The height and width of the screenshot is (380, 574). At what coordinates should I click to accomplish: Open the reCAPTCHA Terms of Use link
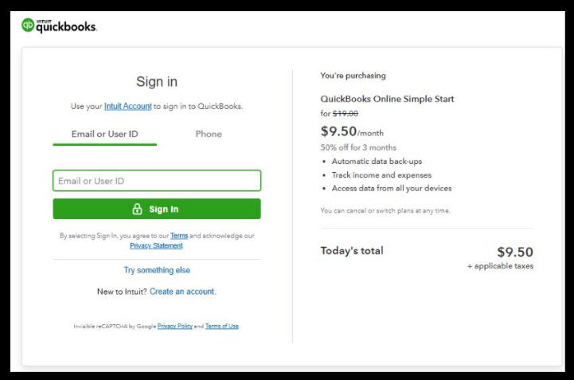(x=221, y=326)
